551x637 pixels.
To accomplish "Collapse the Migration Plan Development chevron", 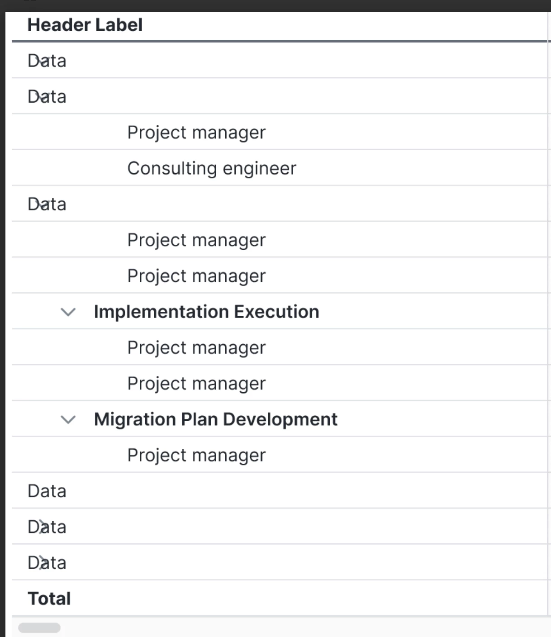I will 68,420.
